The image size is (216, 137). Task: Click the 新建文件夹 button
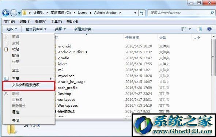(83, 29)
